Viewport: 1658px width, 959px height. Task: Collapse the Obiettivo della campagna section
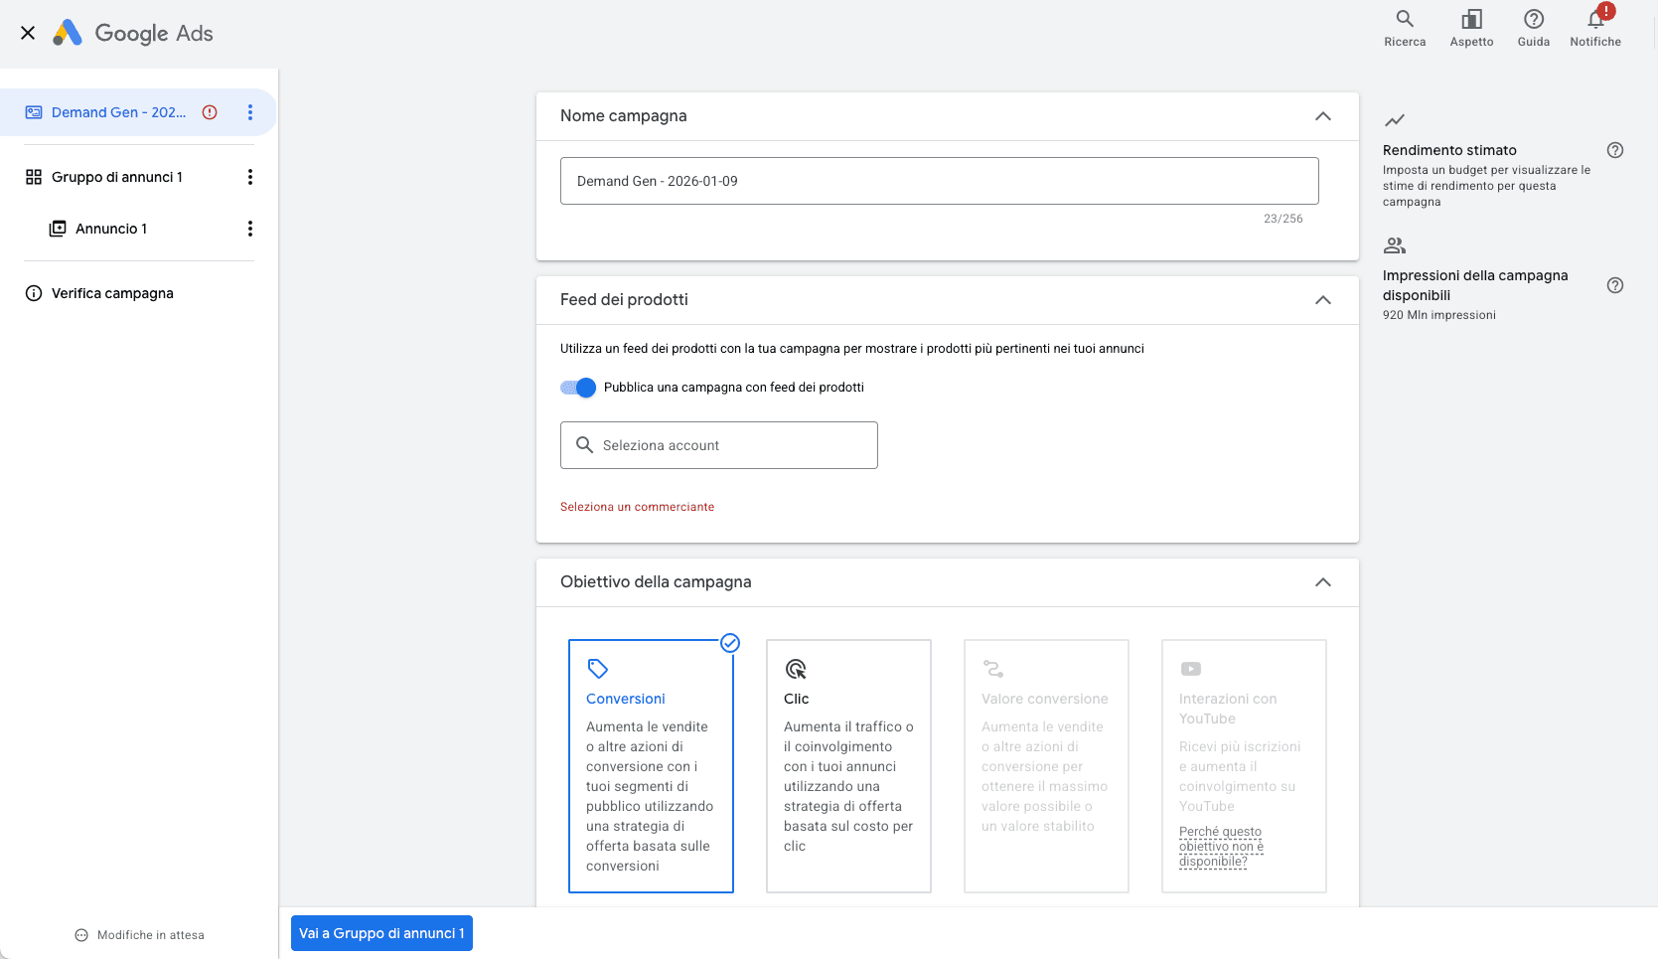point(1323,582)
